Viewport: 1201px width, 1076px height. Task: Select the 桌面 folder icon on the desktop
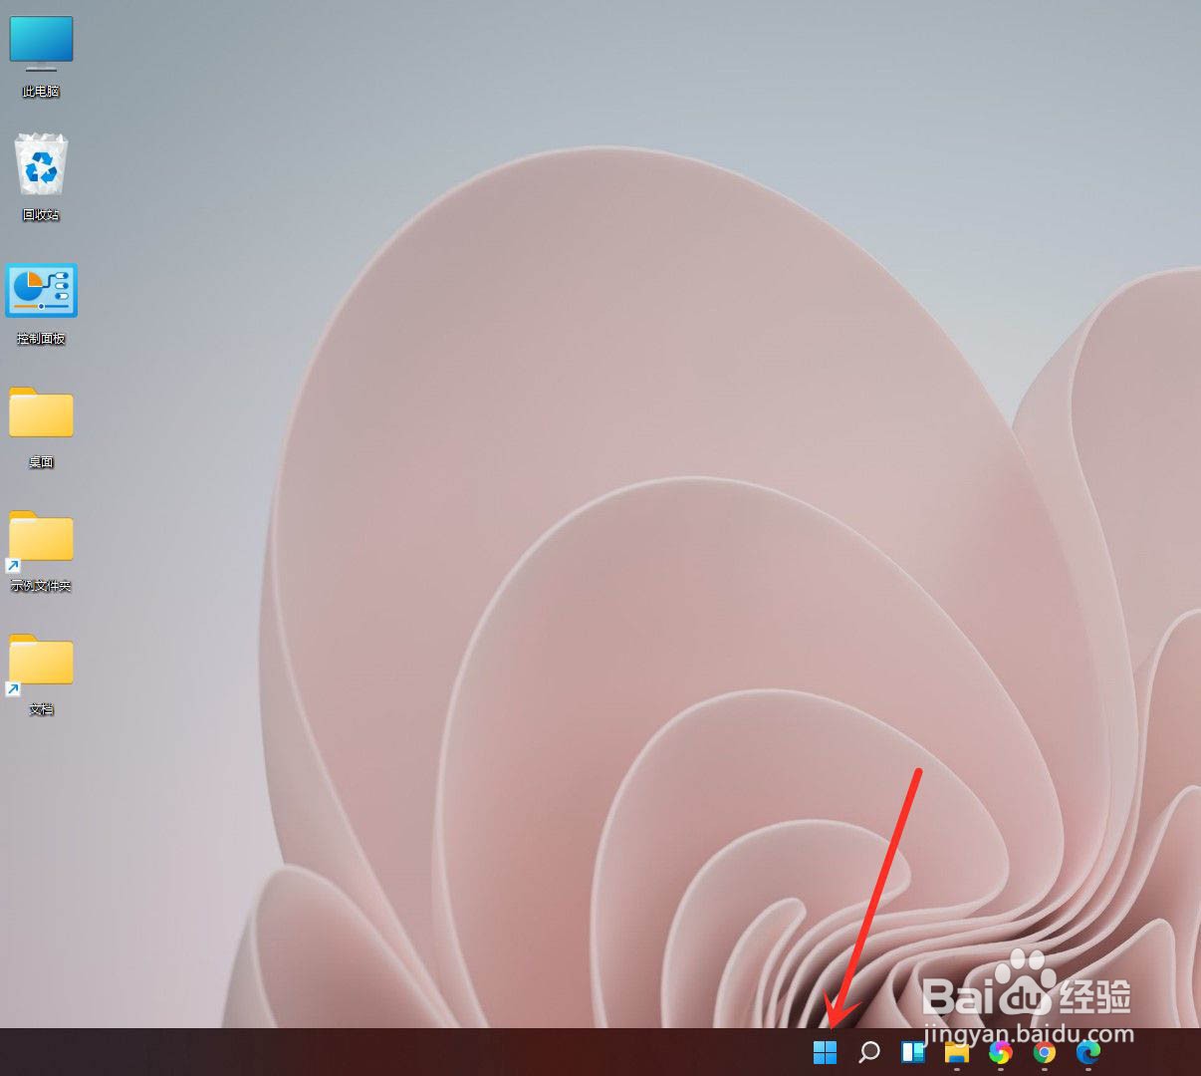click(x=41, y=416)
